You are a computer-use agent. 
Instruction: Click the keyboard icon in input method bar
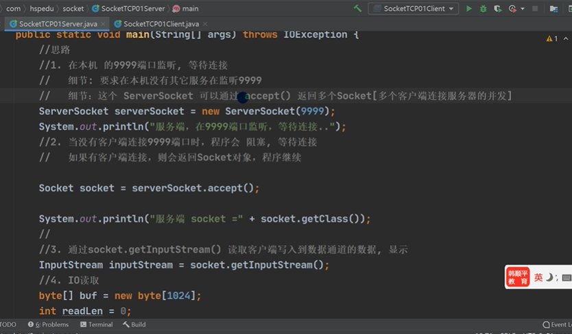click(566, 278)
